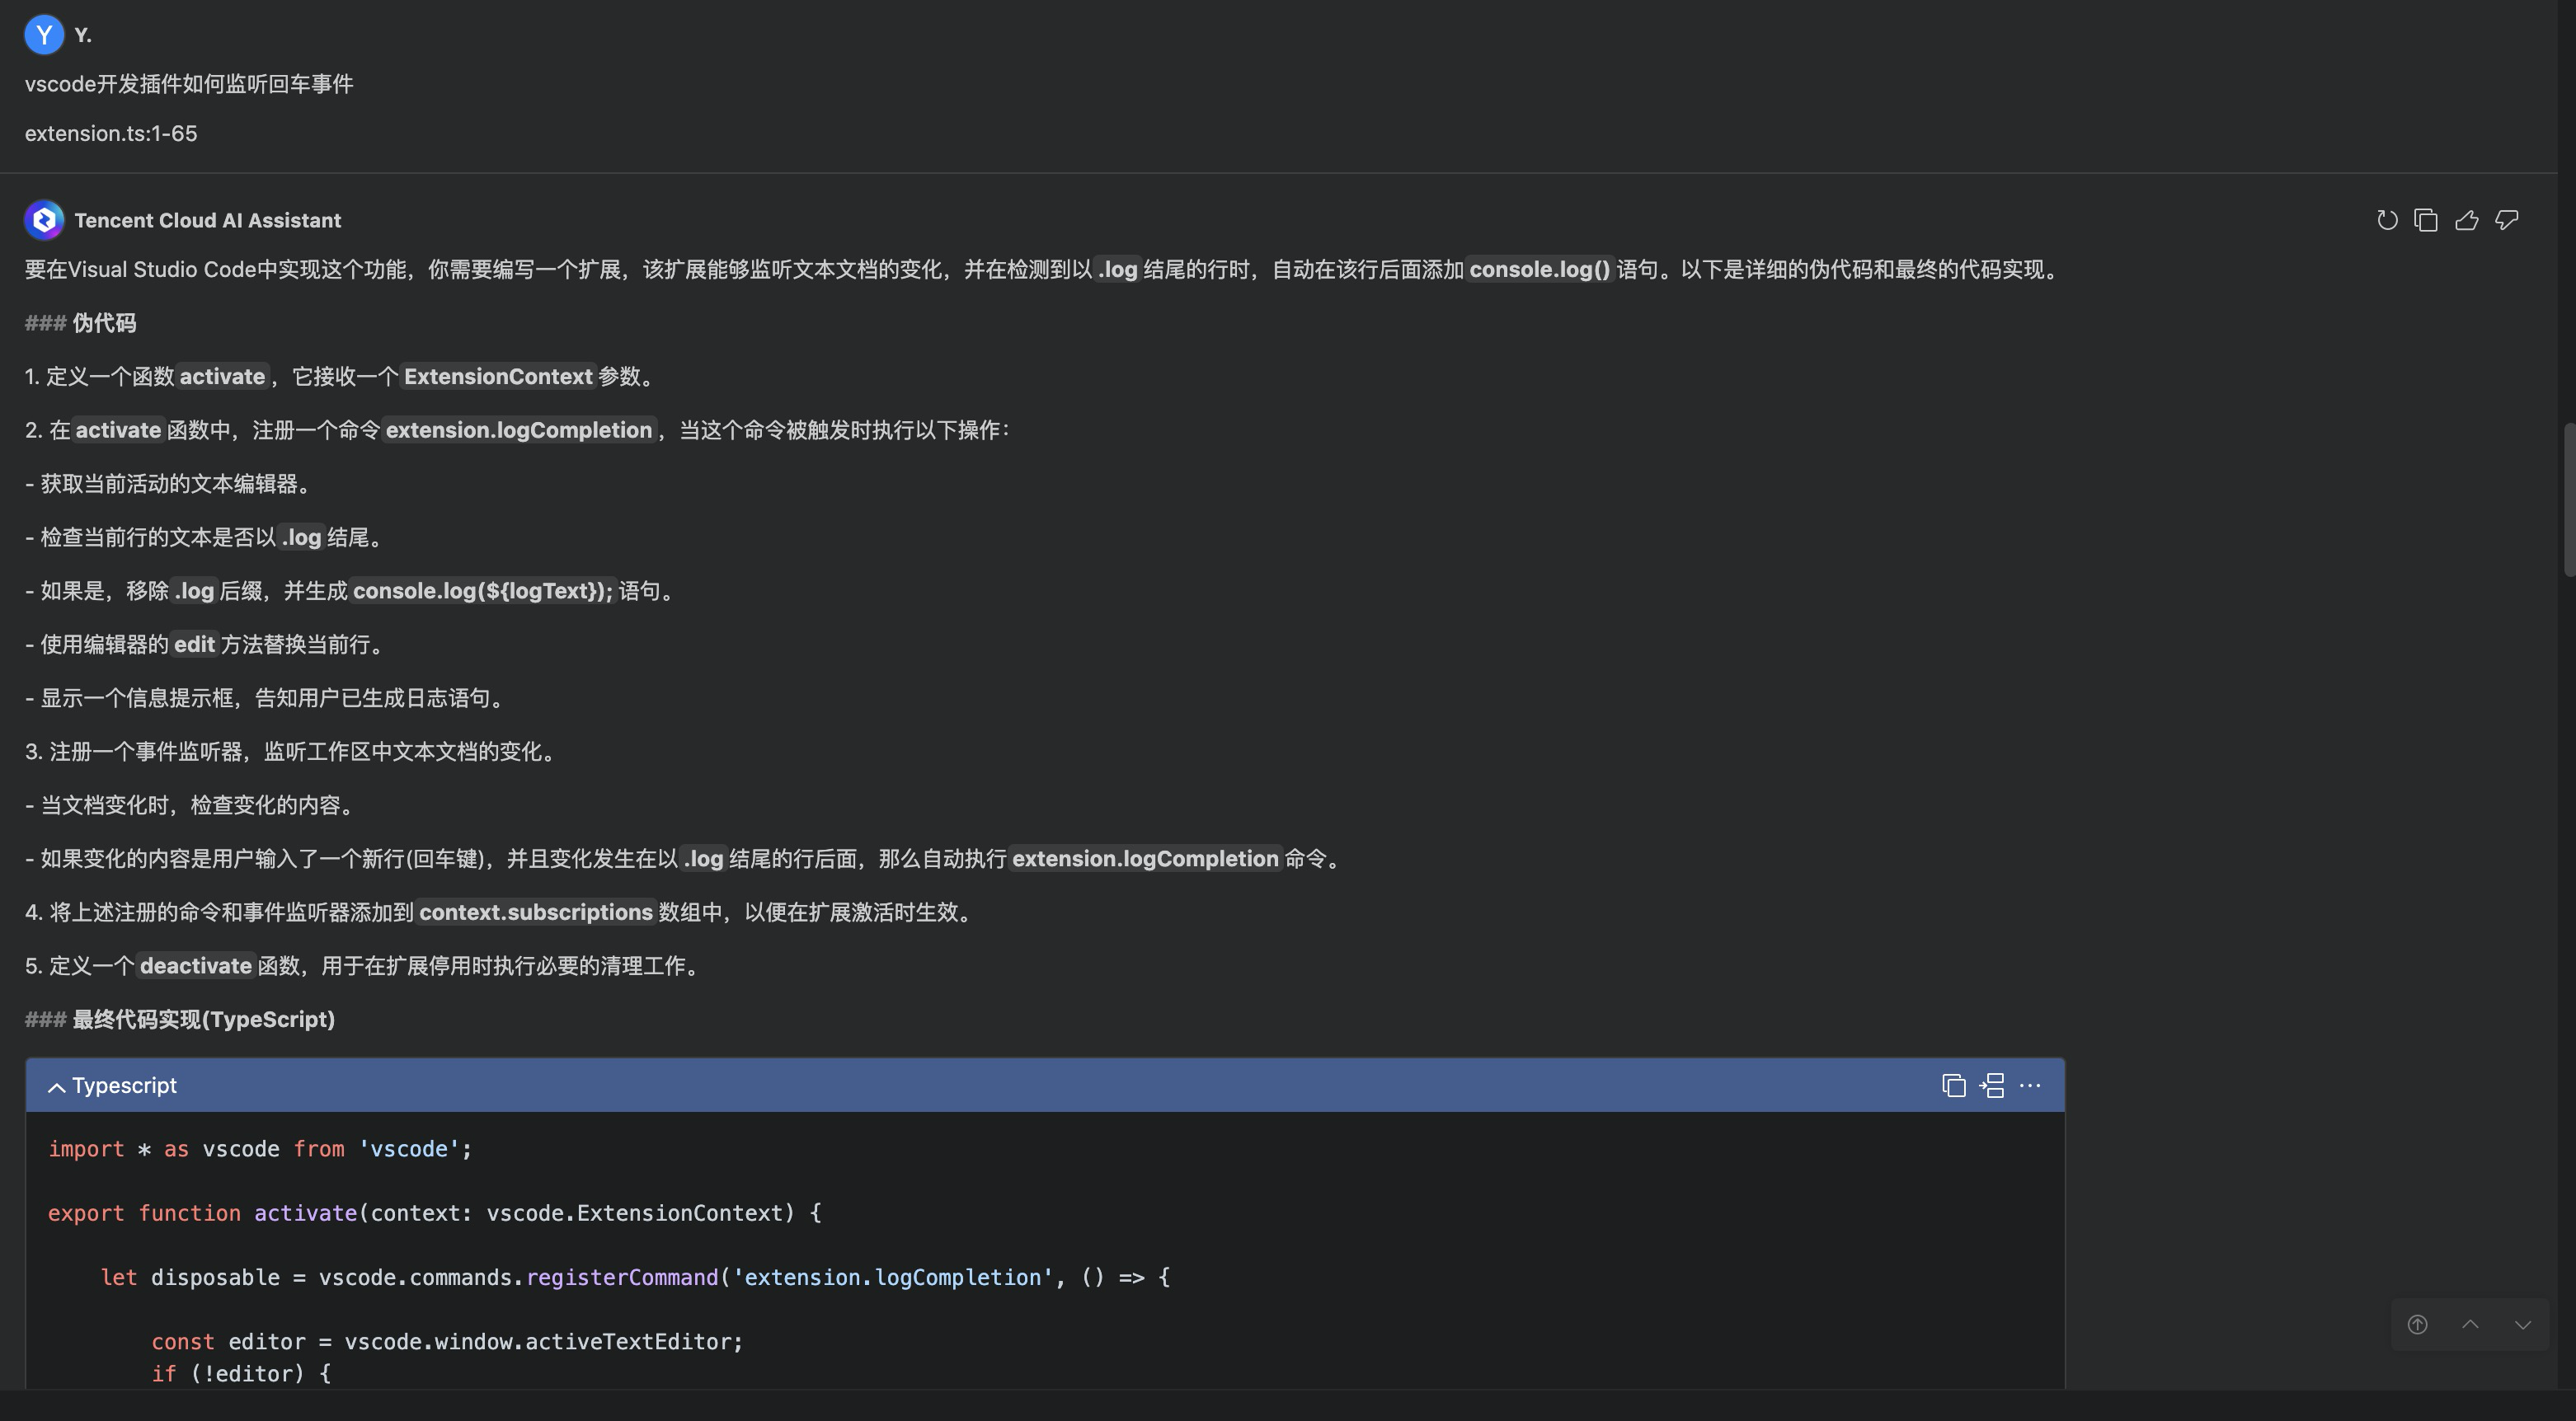Click the inline code deactivate in step 5
The width and height of the screenshot is (2576, 1421).
coord(195,966)
